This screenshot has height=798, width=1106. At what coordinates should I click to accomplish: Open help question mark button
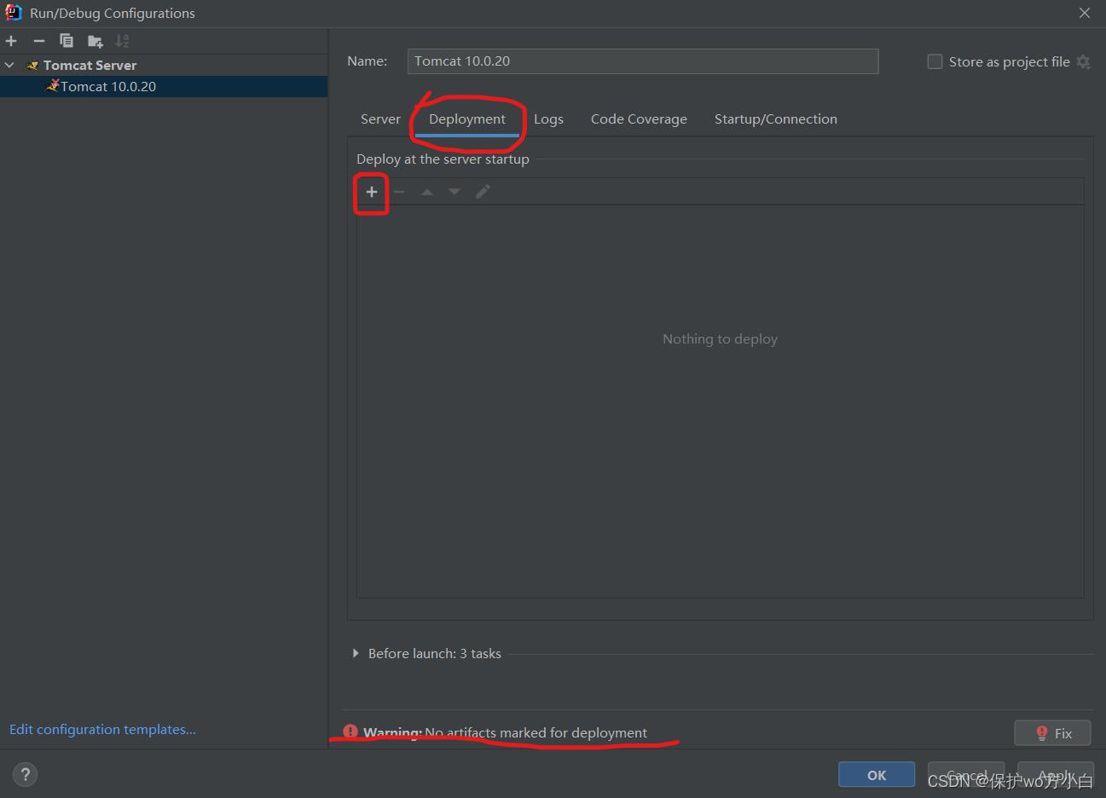(26, 774)
